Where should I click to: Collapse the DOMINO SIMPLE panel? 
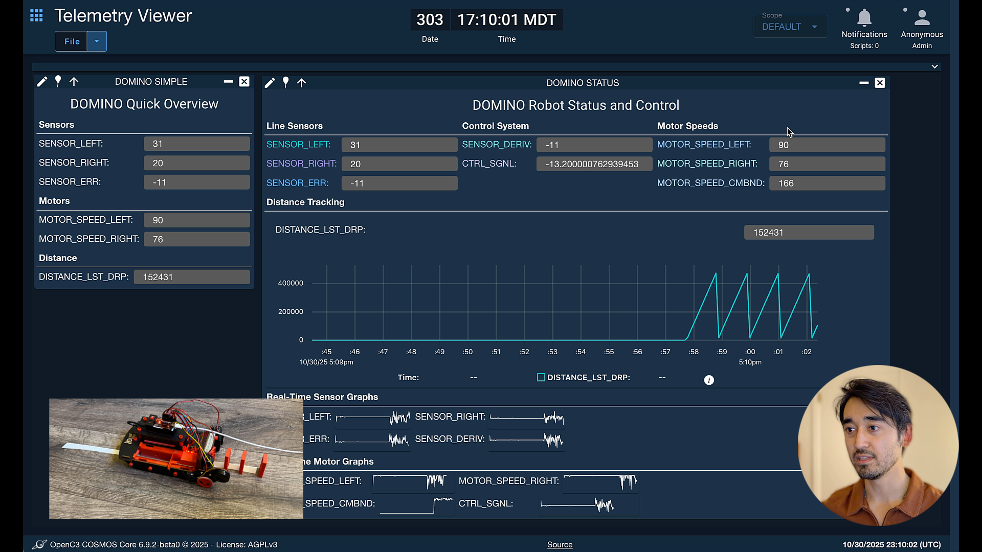point(228,82)
